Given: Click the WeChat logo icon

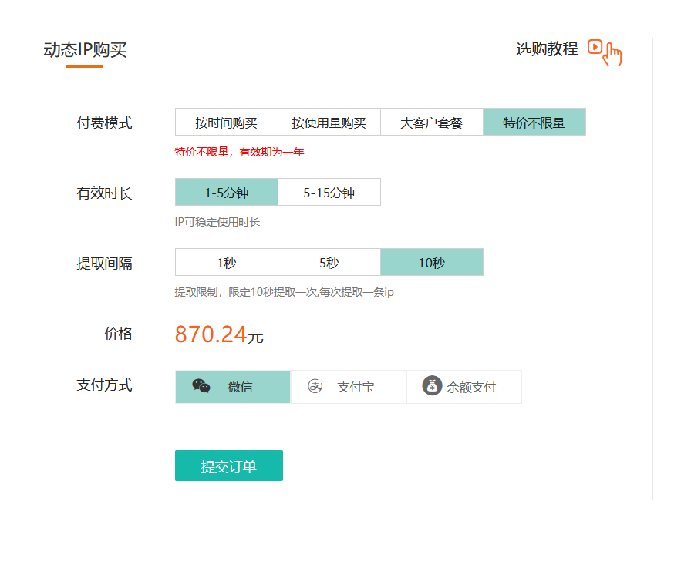Looking at the screenshot, I should click(201, 386).
